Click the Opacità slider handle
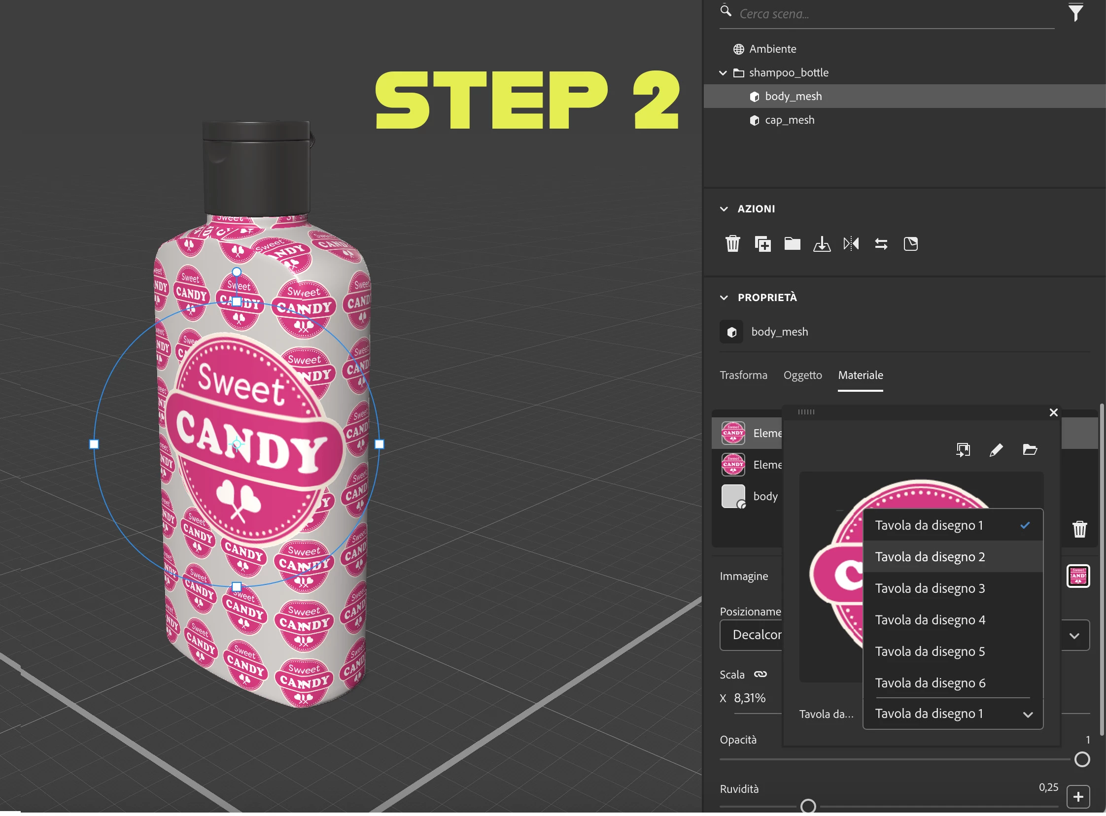1106x816 pixels. point(1082,761)
